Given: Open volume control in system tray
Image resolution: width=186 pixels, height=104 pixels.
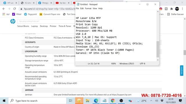Looking at the screenshot, I should click(x=157, y=101).
